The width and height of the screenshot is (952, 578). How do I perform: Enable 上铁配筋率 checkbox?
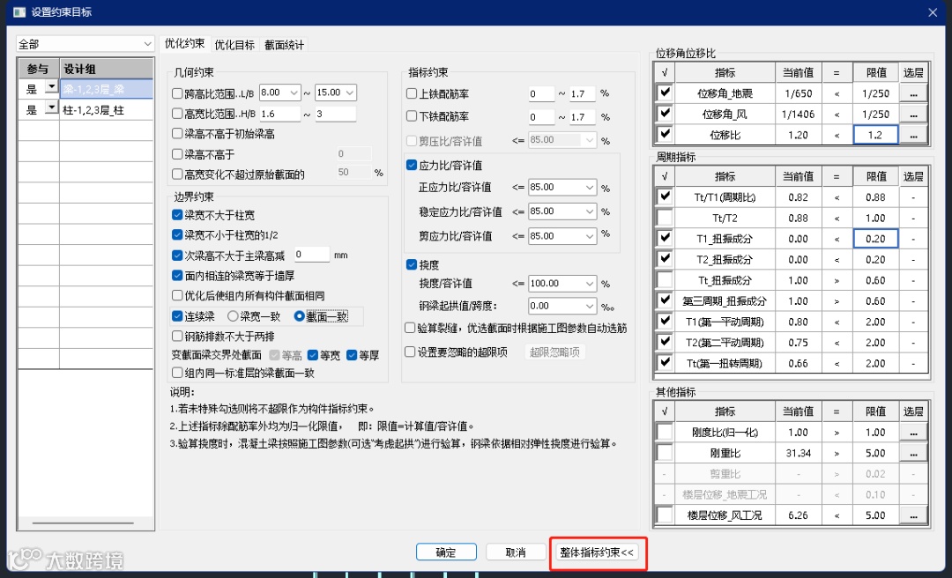coord(412,94)
